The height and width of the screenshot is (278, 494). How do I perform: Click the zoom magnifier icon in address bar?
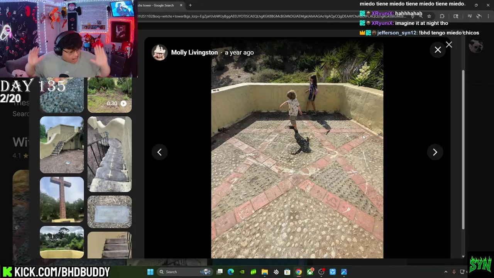pyautogui.click(x=421, y=16)
